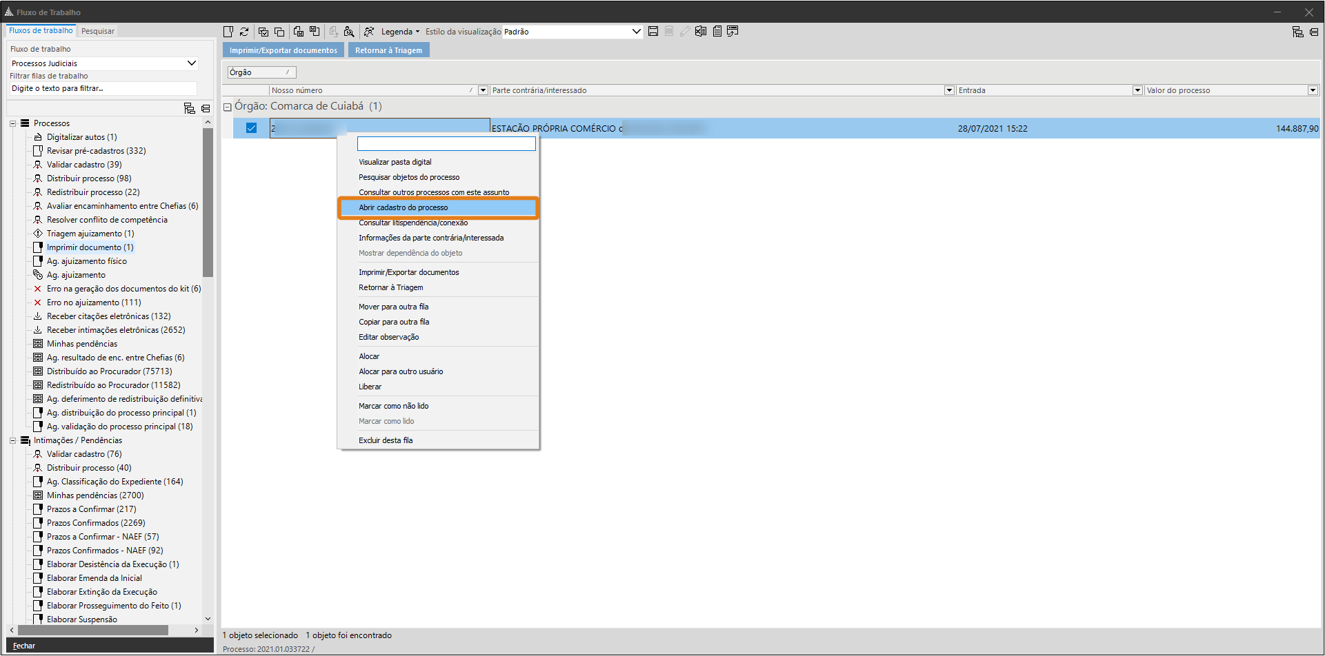The image size is (1325, 656).
Task: Open the Fluxo de trabalho dropdown
Action: pos(192,63)
